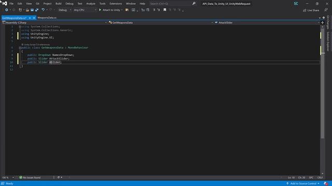Screen dimensions: 332x186
Task: Collapse the using directives region
Action: coord(20,26)
